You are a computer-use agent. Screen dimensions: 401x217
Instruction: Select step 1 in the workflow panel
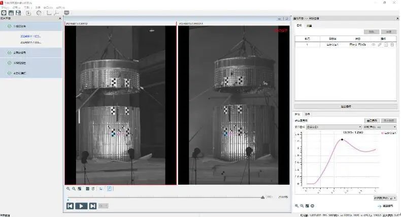(x=31, y=26)
